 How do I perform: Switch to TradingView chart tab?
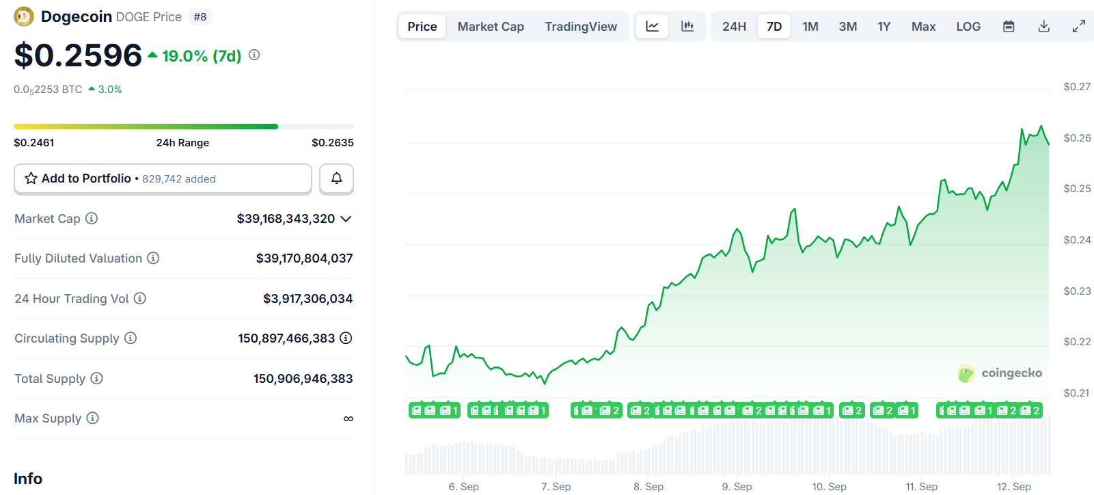pos(581,27)
